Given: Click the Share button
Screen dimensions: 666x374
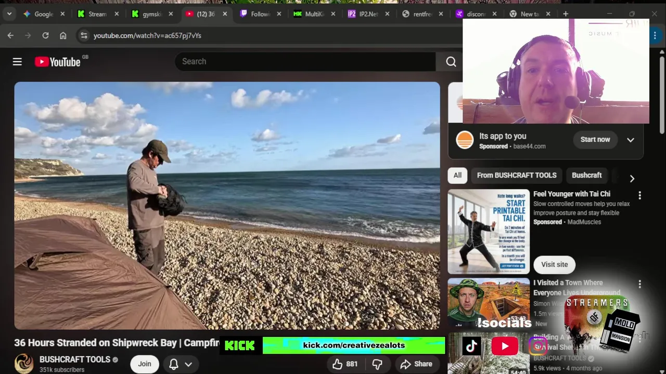Looking at the screenshot, I should tap(417, 364).
